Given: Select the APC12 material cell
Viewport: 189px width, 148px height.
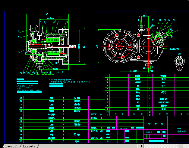Looking at the screenshot, I should pos(163,93).
